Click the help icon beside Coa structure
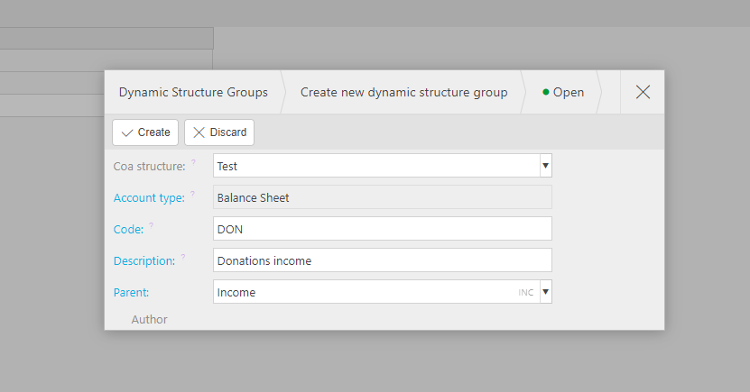This screenshot has width=750, height=392. click(192, 162)
